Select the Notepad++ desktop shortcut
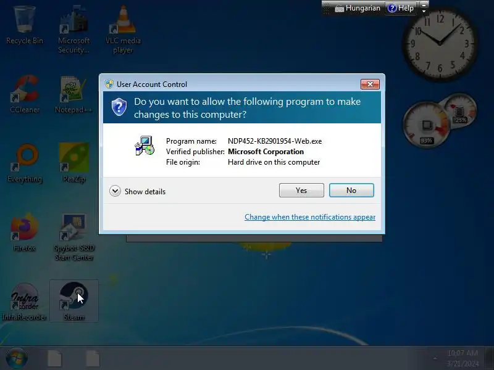 tap(73, 94)
